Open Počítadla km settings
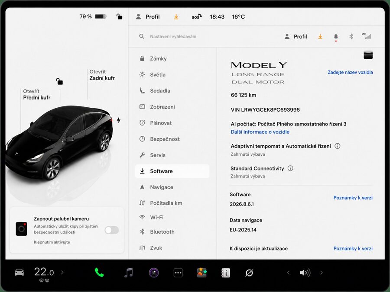The width and height of the screenshot is (390, 292). (172, 203)
